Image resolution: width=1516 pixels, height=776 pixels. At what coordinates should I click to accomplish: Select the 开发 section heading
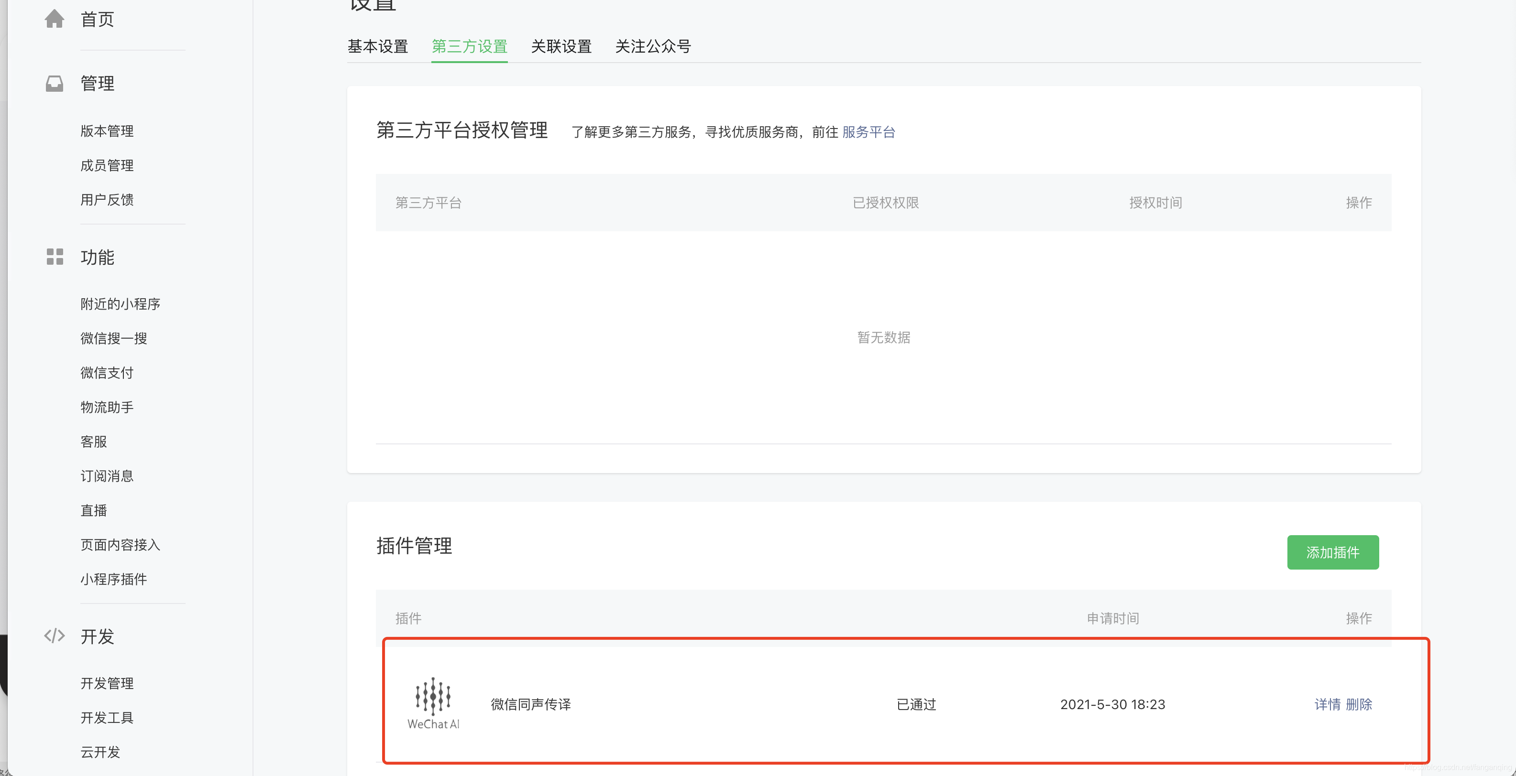coord(97,636)
